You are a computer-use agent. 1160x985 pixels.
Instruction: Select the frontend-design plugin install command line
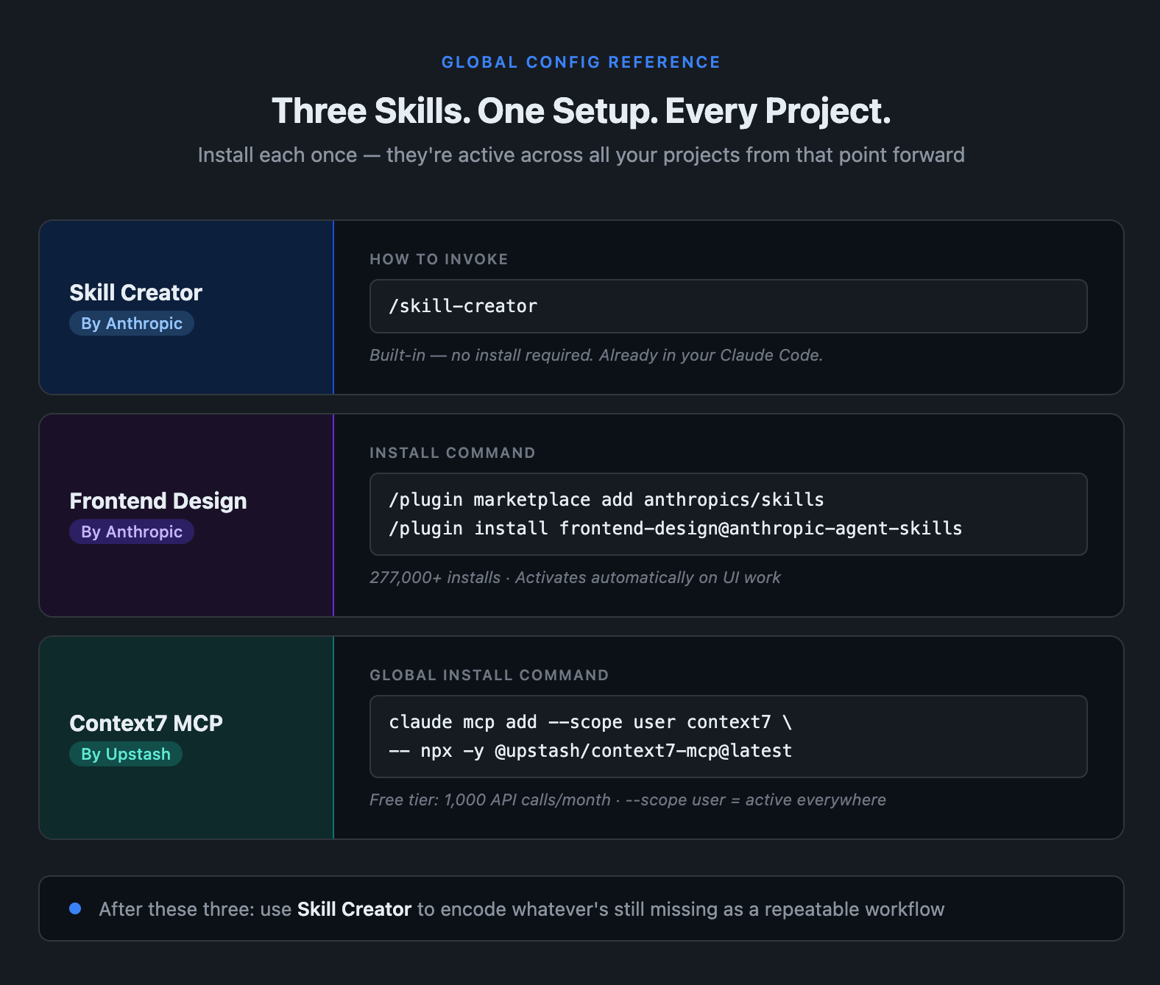(675, 529)
